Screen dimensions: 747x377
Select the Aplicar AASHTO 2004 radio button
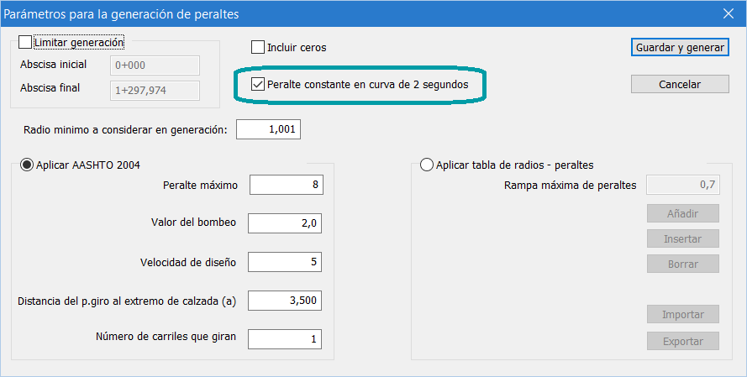click(x=27, y=165)
